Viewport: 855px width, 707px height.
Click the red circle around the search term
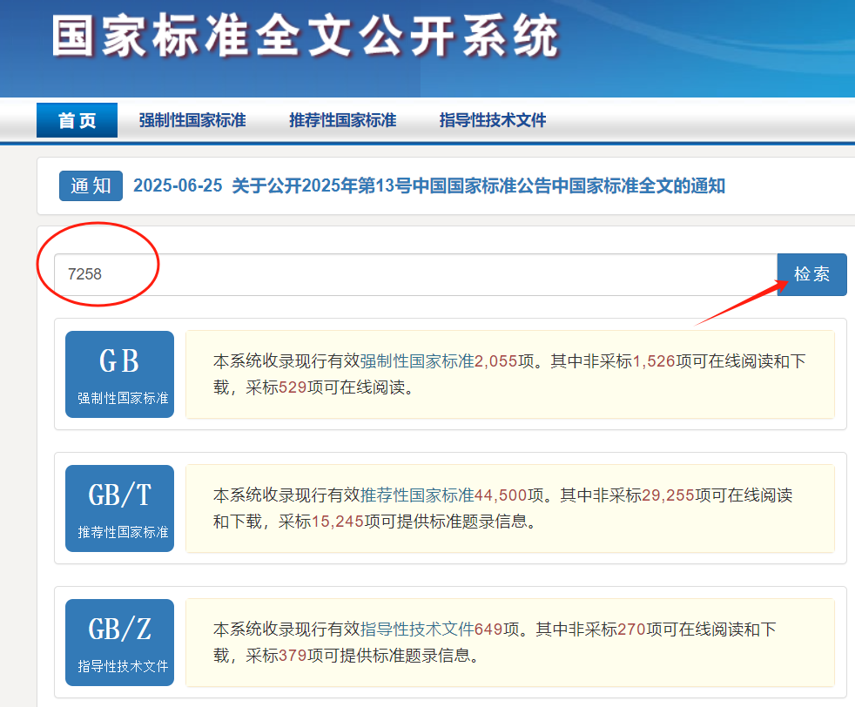(x=98, y=266)
